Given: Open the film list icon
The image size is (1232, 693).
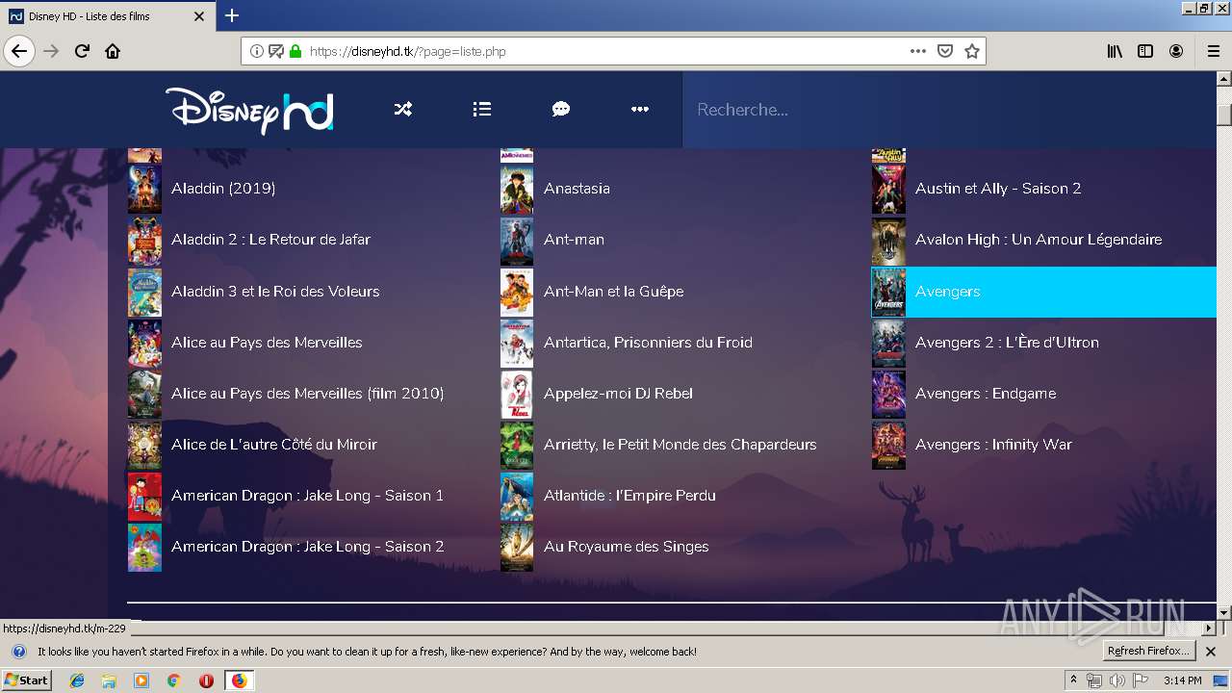Looking at the screenshot, I should tap(482, 110).
